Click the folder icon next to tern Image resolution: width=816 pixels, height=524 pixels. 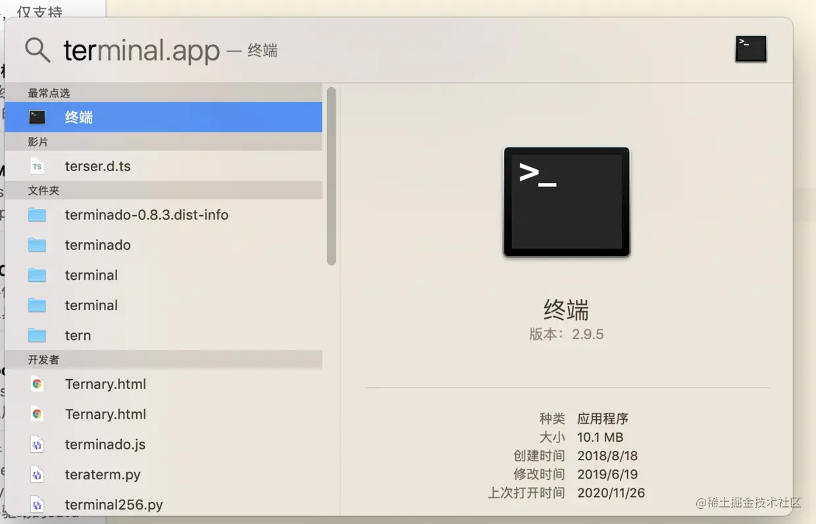point(38,336)
